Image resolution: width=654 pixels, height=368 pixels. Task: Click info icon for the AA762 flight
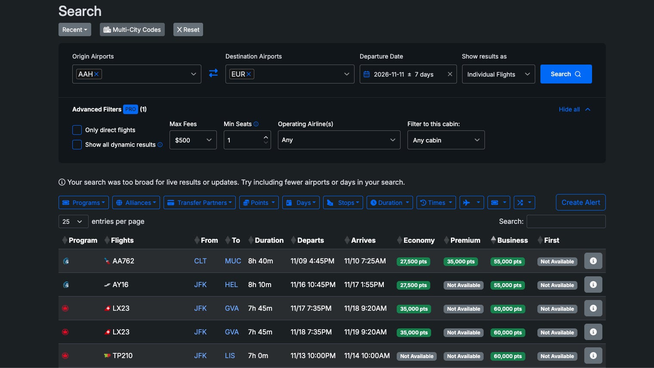tap(593, 261)
